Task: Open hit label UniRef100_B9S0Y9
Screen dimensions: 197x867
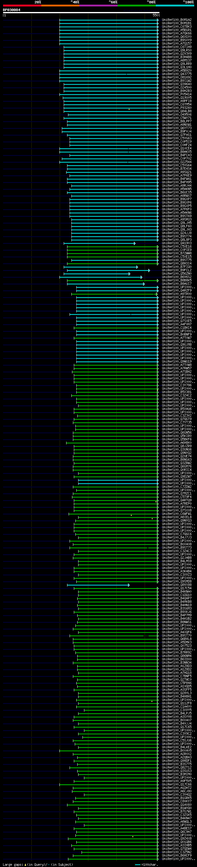Action: [177, 40]
